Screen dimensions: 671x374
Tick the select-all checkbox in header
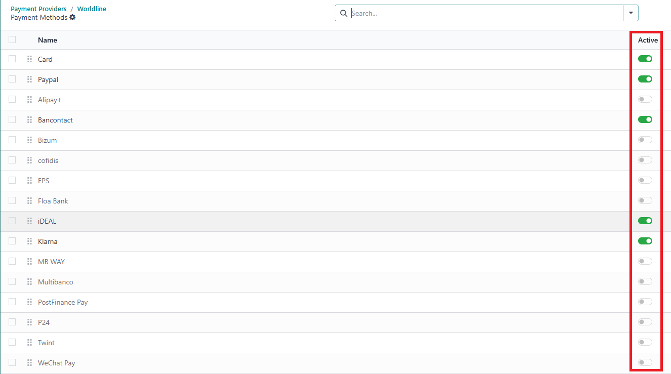pyautogui.click(x=12, y=39)
